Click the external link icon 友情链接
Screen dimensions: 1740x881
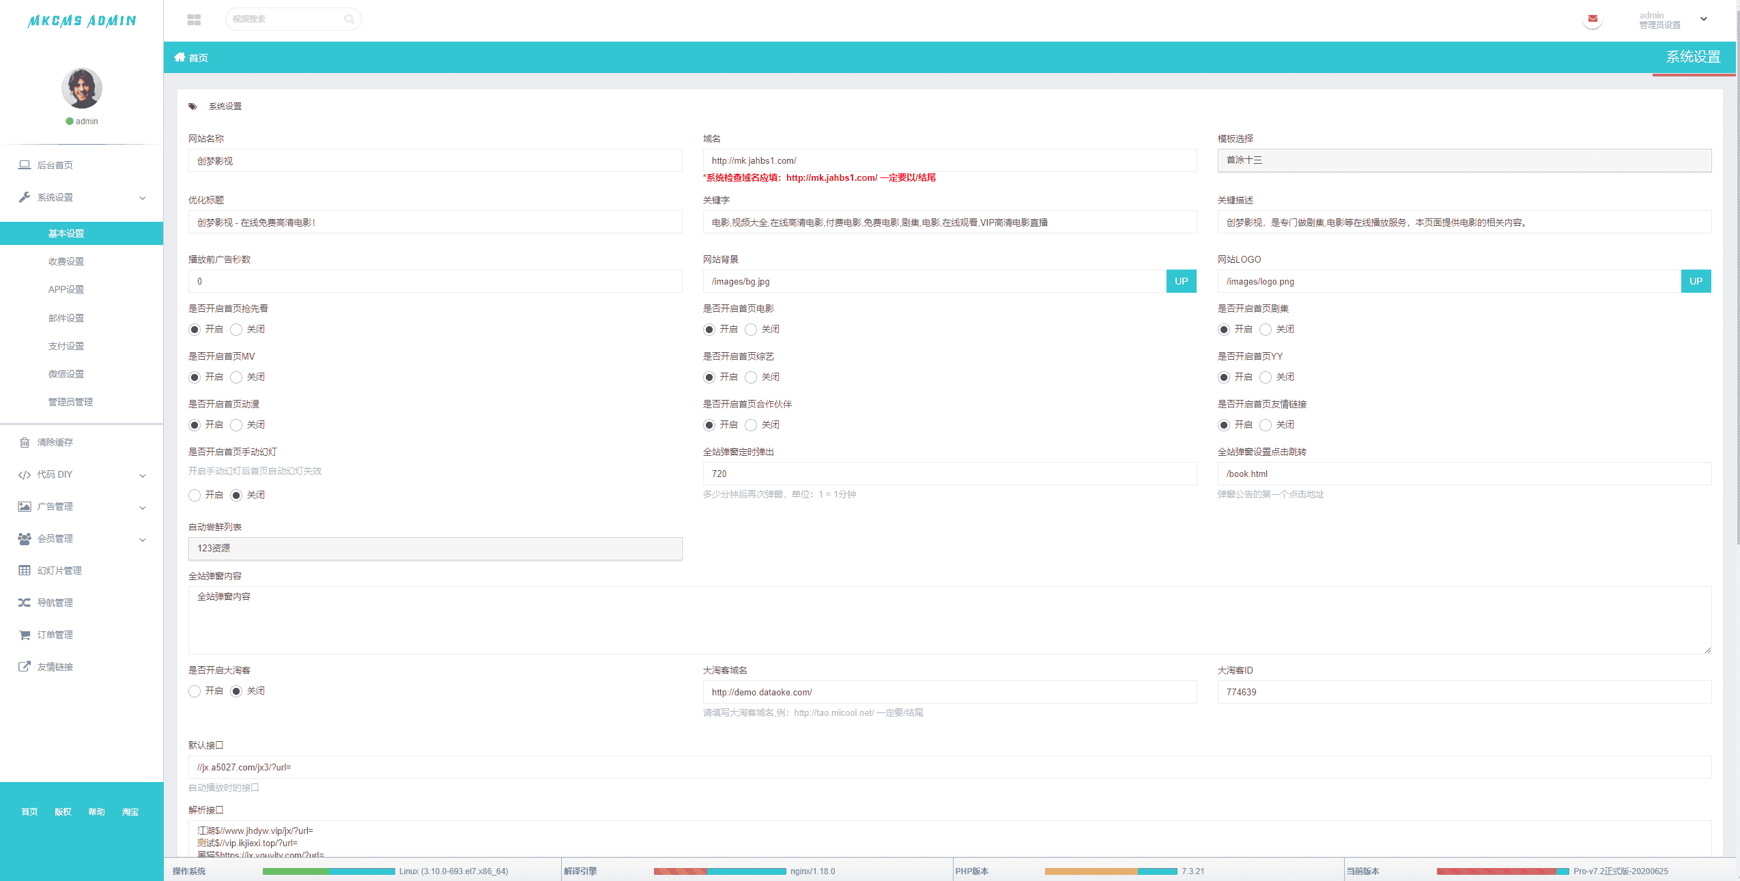(25, 667)
